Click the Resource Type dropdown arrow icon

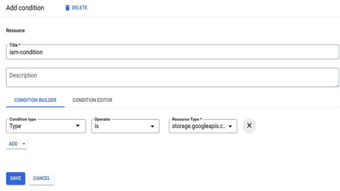pos(230,126)
